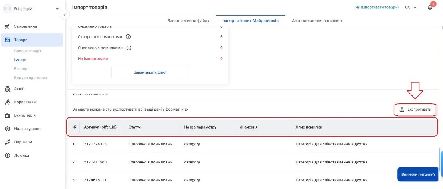Open Імпорт submenu item
This screenshot has width=443, height=189.
pos(20,60)
